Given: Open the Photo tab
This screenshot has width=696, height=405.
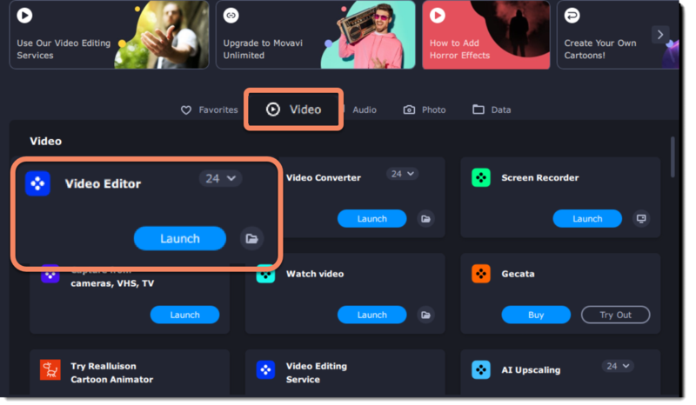Looking at the screenshot, I should [424, 110].
